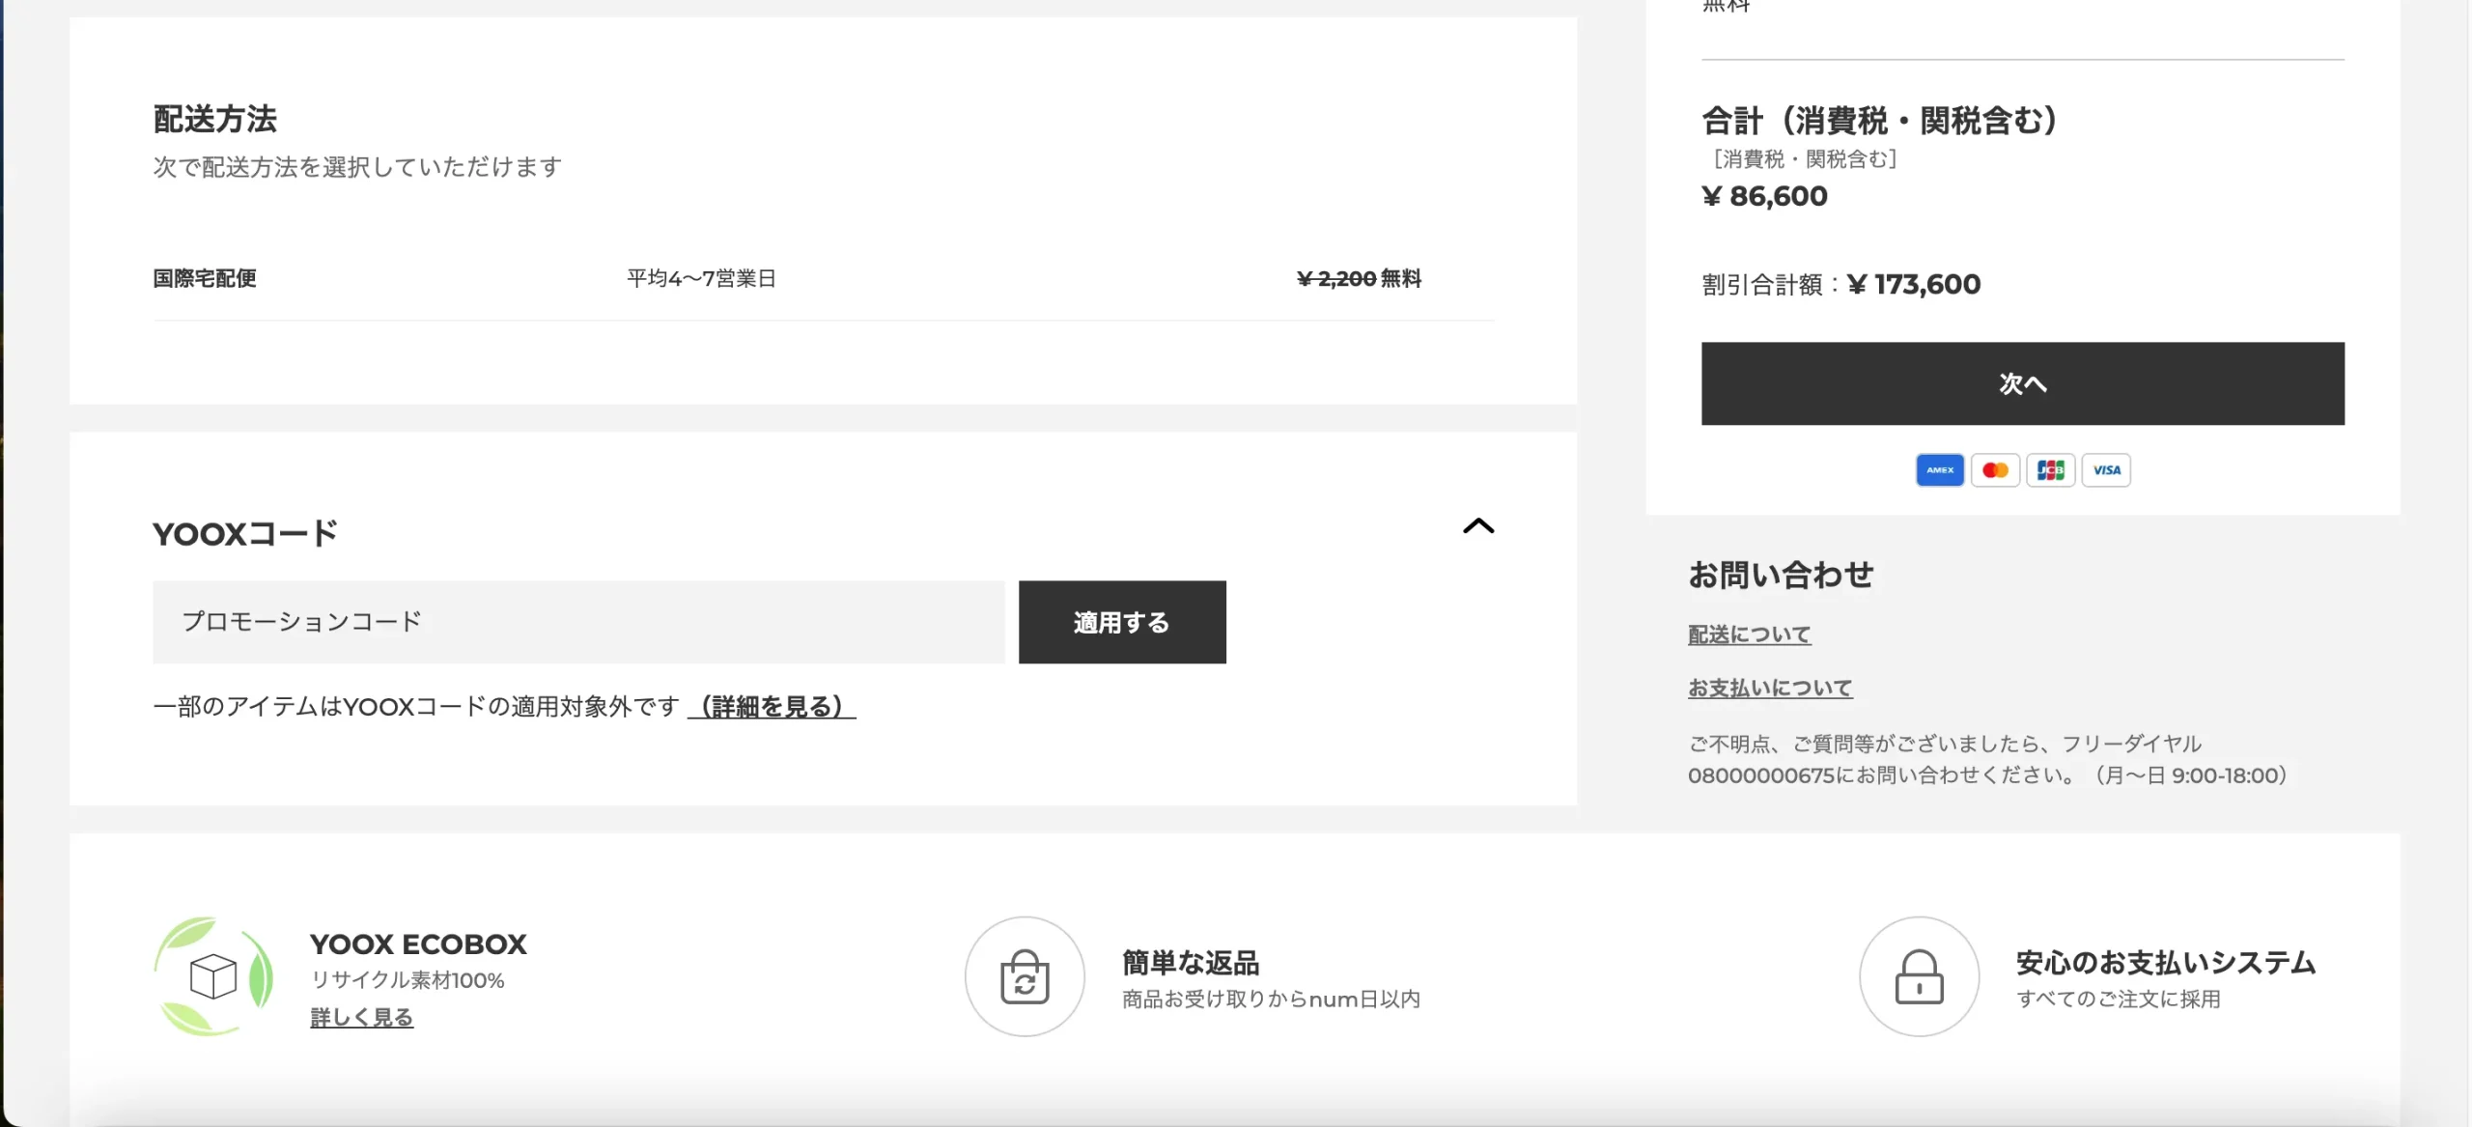Click the 合計（消費税・関税含む）heading
The image size is (2472, 1127).
point(1879,121)
